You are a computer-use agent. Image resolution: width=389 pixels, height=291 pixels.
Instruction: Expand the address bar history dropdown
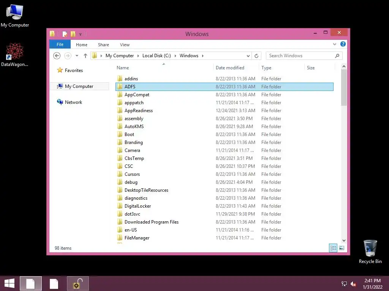point(248,56)
